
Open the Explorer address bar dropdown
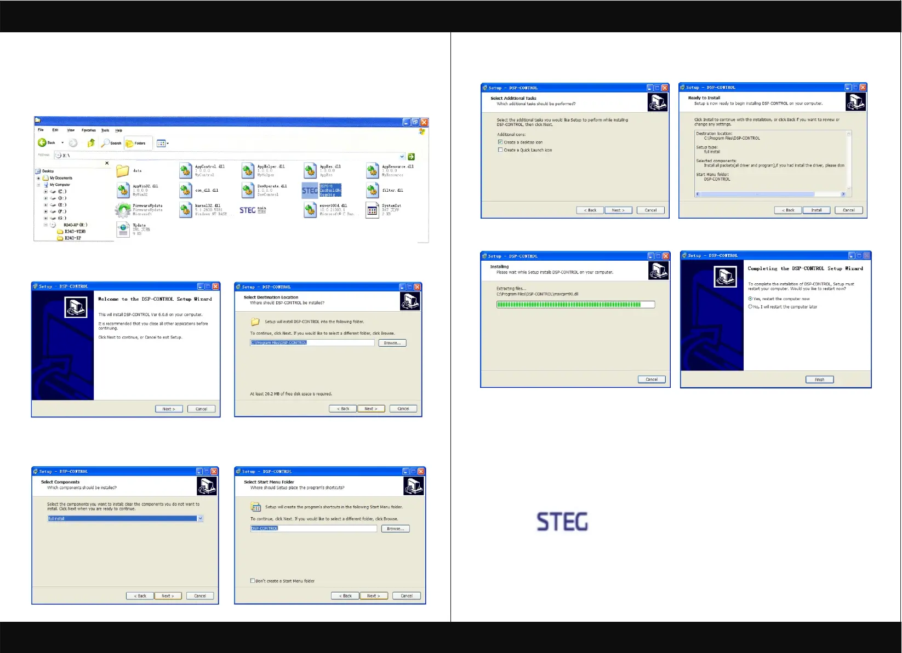click(402, 156)
